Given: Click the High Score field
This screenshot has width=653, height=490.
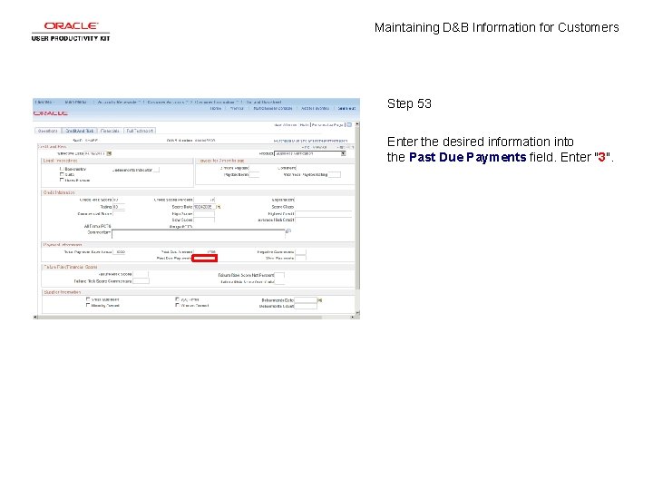Looking at the screenshot, I should [x=204, y=214].
